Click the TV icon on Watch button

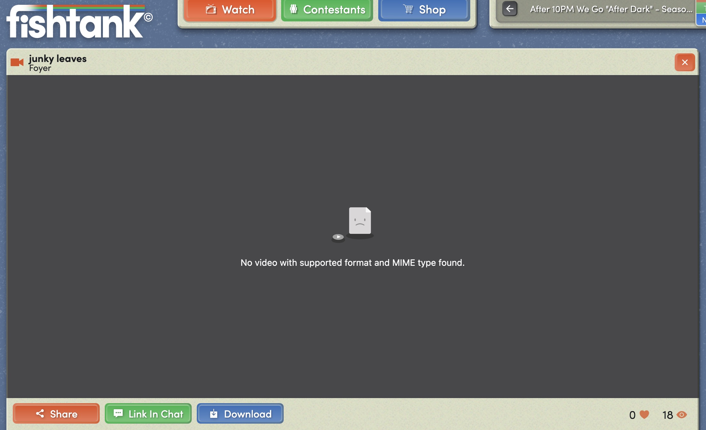point(211,9)
